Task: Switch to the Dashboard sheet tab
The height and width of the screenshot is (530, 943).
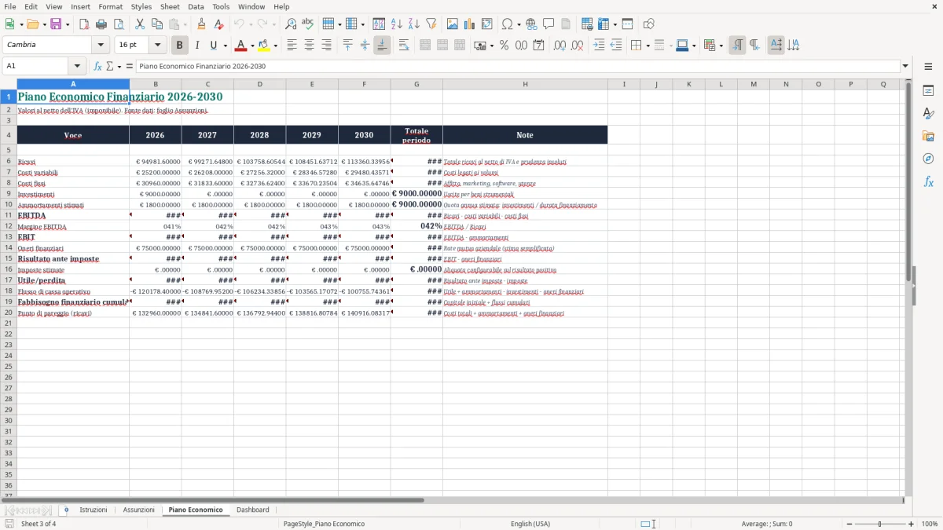Action: (253, 510)
